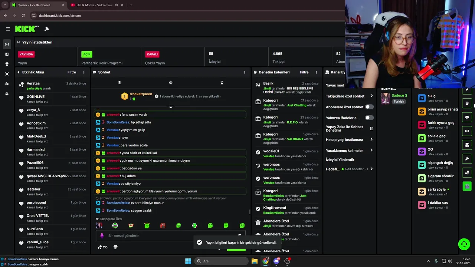475x267 pixels.
Task: Click the green clapperboard icon in right strip
Action: [x=467, y=186]
